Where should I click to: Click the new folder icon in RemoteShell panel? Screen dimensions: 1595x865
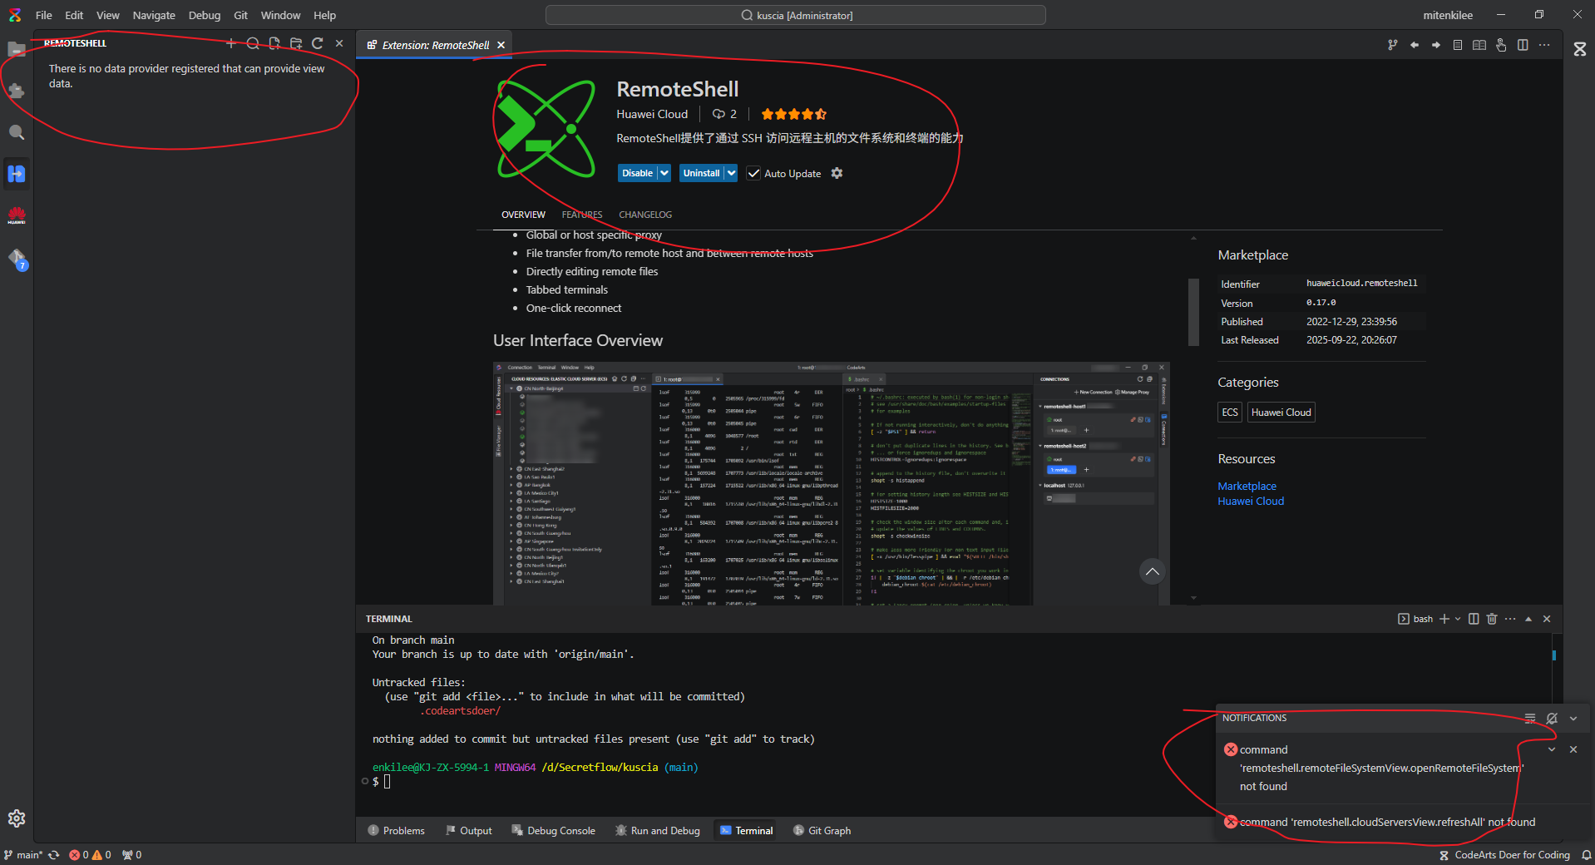tap(296, 43)
